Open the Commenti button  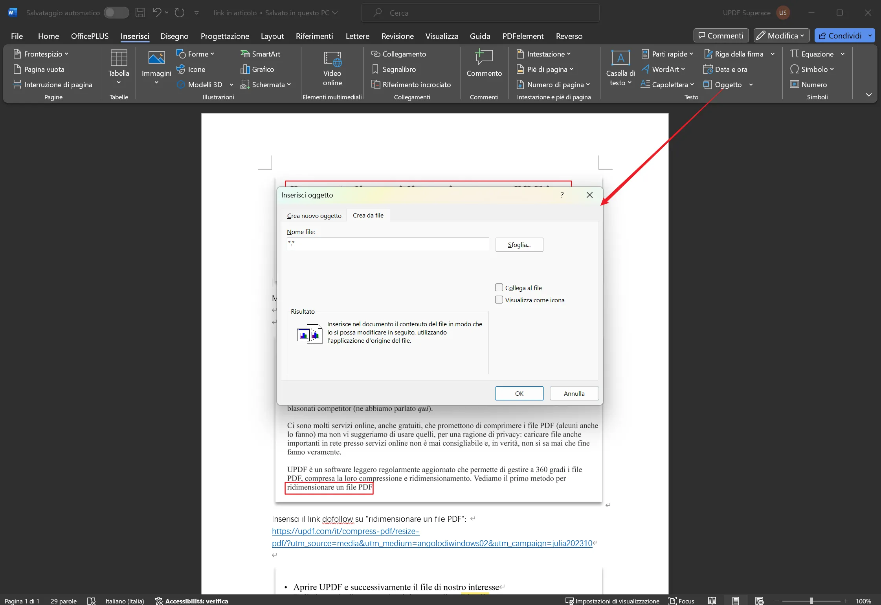pyautogui.click(x=721, y=36)
